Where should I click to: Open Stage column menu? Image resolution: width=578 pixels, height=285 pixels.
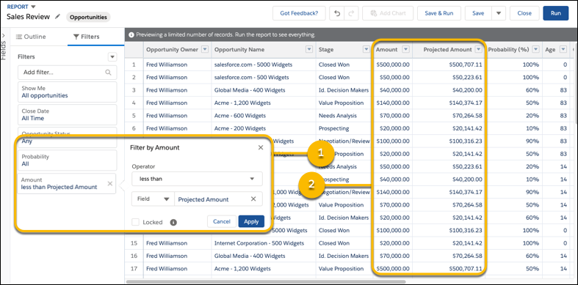[366, 50]
